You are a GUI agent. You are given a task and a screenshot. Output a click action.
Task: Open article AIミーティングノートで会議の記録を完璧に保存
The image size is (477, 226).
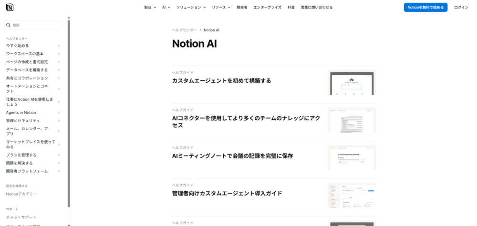point(232,156)
